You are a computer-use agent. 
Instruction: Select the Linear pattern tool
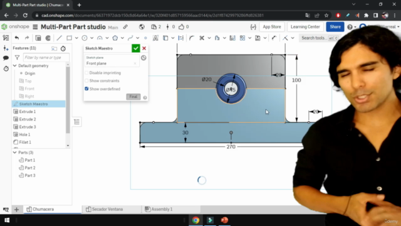click(x=242, y=38)
